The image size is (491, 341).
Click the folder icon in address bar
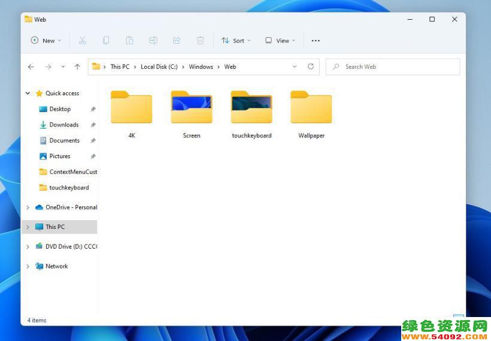click(96, 67)
